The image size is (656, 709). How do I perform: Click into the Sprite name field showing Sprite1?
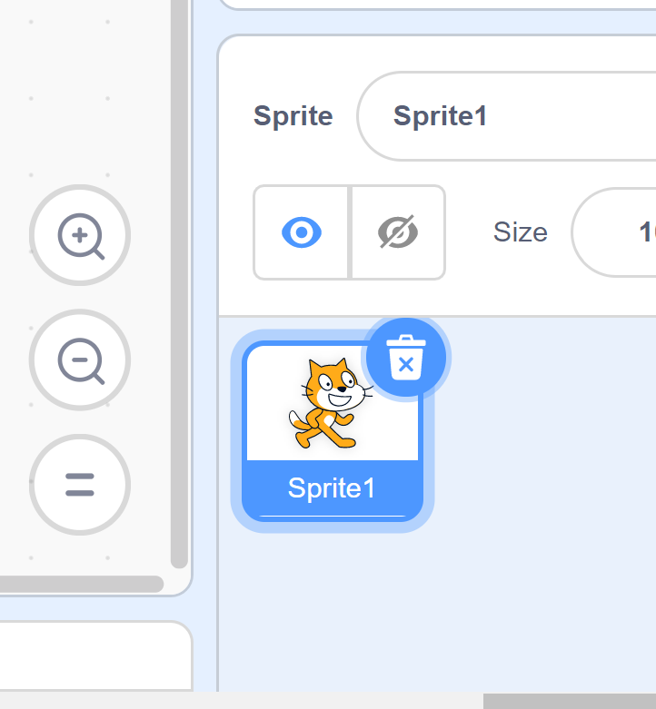click(x=507, y=116)
